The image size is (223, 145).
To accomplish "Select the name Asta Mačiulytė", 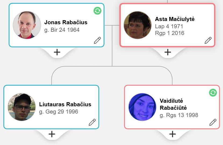I will pyautogui.click(x=175, y=19).
